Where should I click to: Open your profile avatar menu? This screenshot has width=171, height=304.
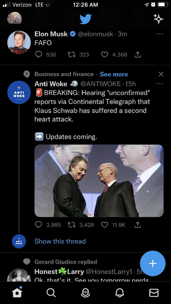(15, 18)
